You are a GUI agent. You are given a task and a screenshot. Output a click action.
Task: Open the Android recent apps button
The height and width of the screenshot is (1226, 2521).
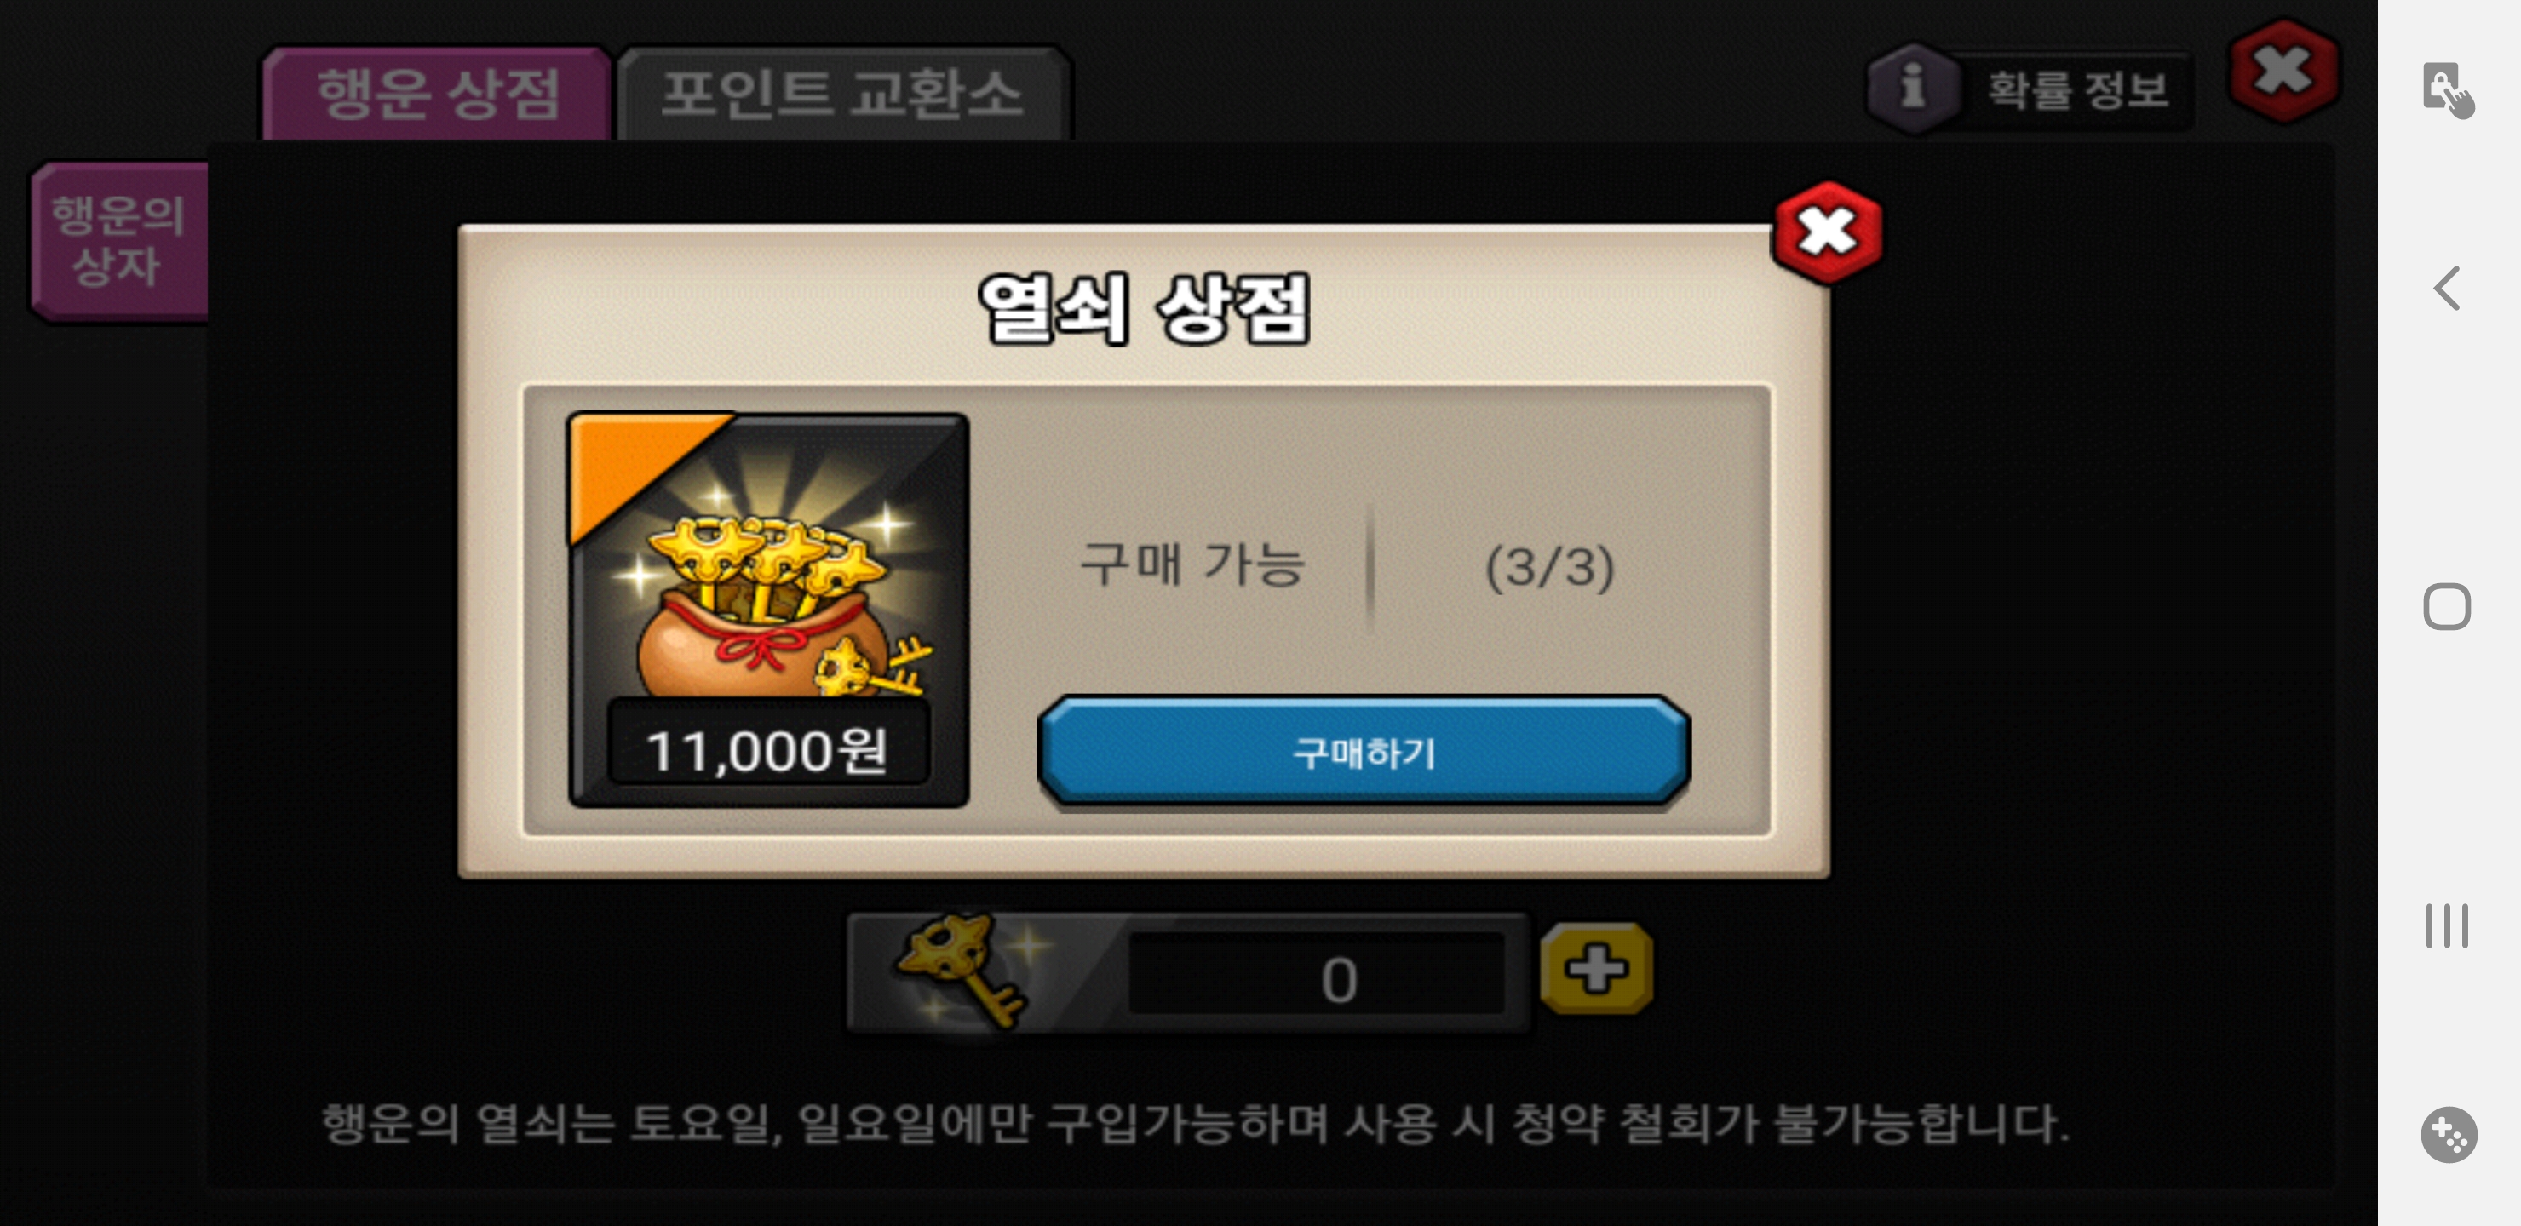tap(2447, 925)
